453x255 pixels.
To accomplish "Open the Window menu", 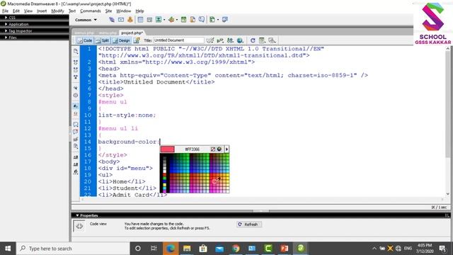I will click(x=124, y=11).
